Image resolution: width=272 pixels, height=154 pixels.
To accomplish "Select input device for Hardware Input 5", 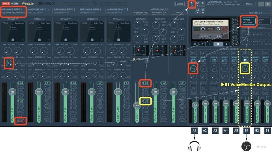I will 114,13.
